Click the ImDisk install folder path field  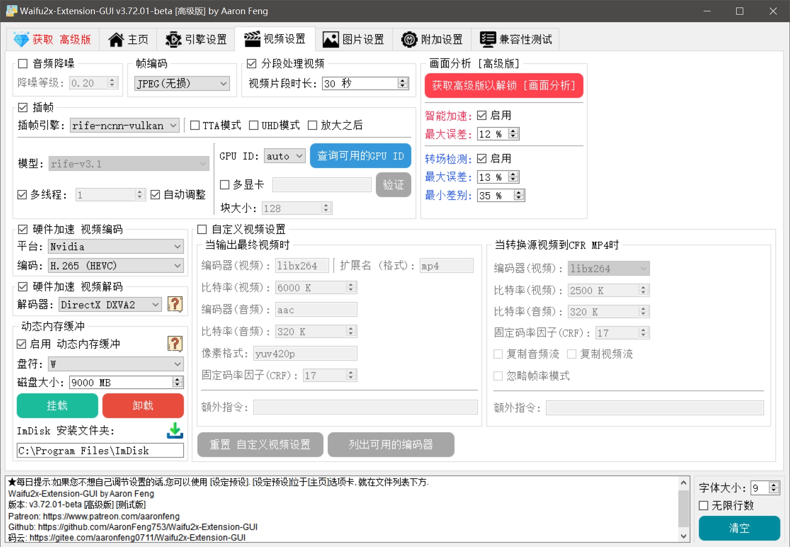(100, 451)
